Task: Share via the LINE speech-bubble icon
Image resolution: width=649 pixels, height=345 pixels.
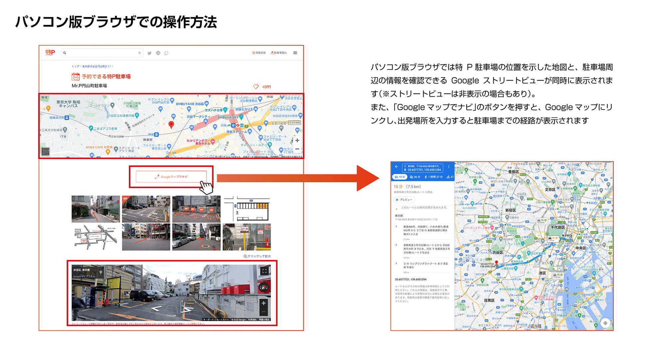Action: [158, 53]
